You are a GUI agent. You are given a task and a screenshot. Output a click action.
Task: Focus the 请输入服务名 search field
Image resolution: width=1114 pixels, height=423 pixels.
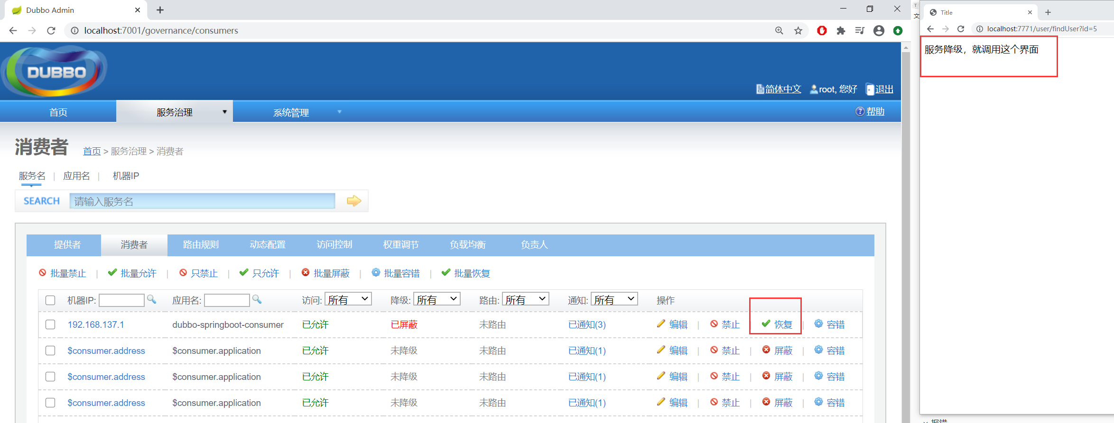point(202,201)
